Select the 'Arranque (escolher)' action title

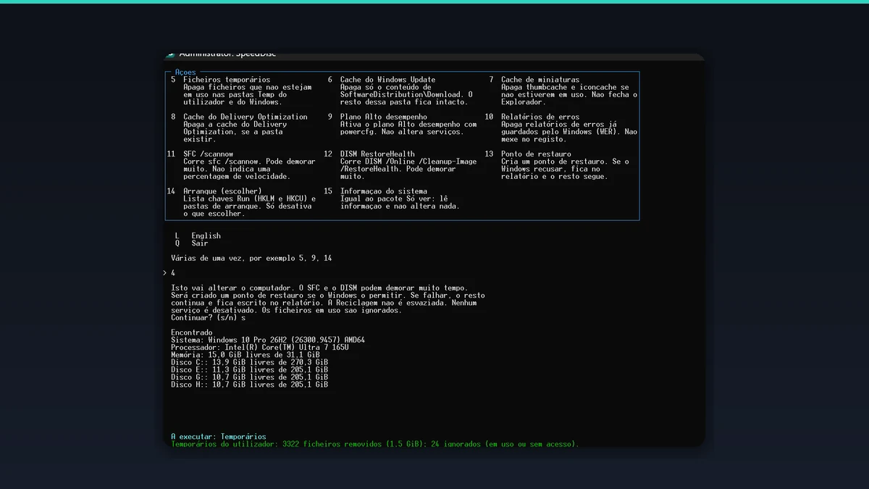(222, 191)
